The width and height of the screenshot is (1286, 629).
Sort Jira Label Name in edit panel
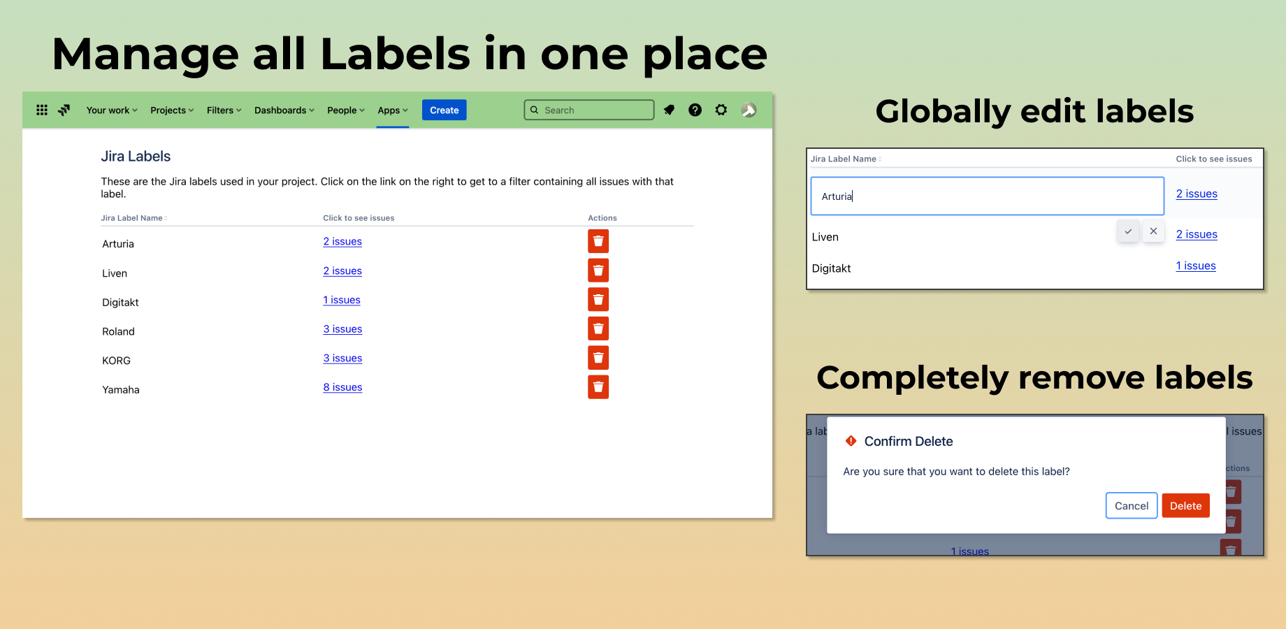846,159
